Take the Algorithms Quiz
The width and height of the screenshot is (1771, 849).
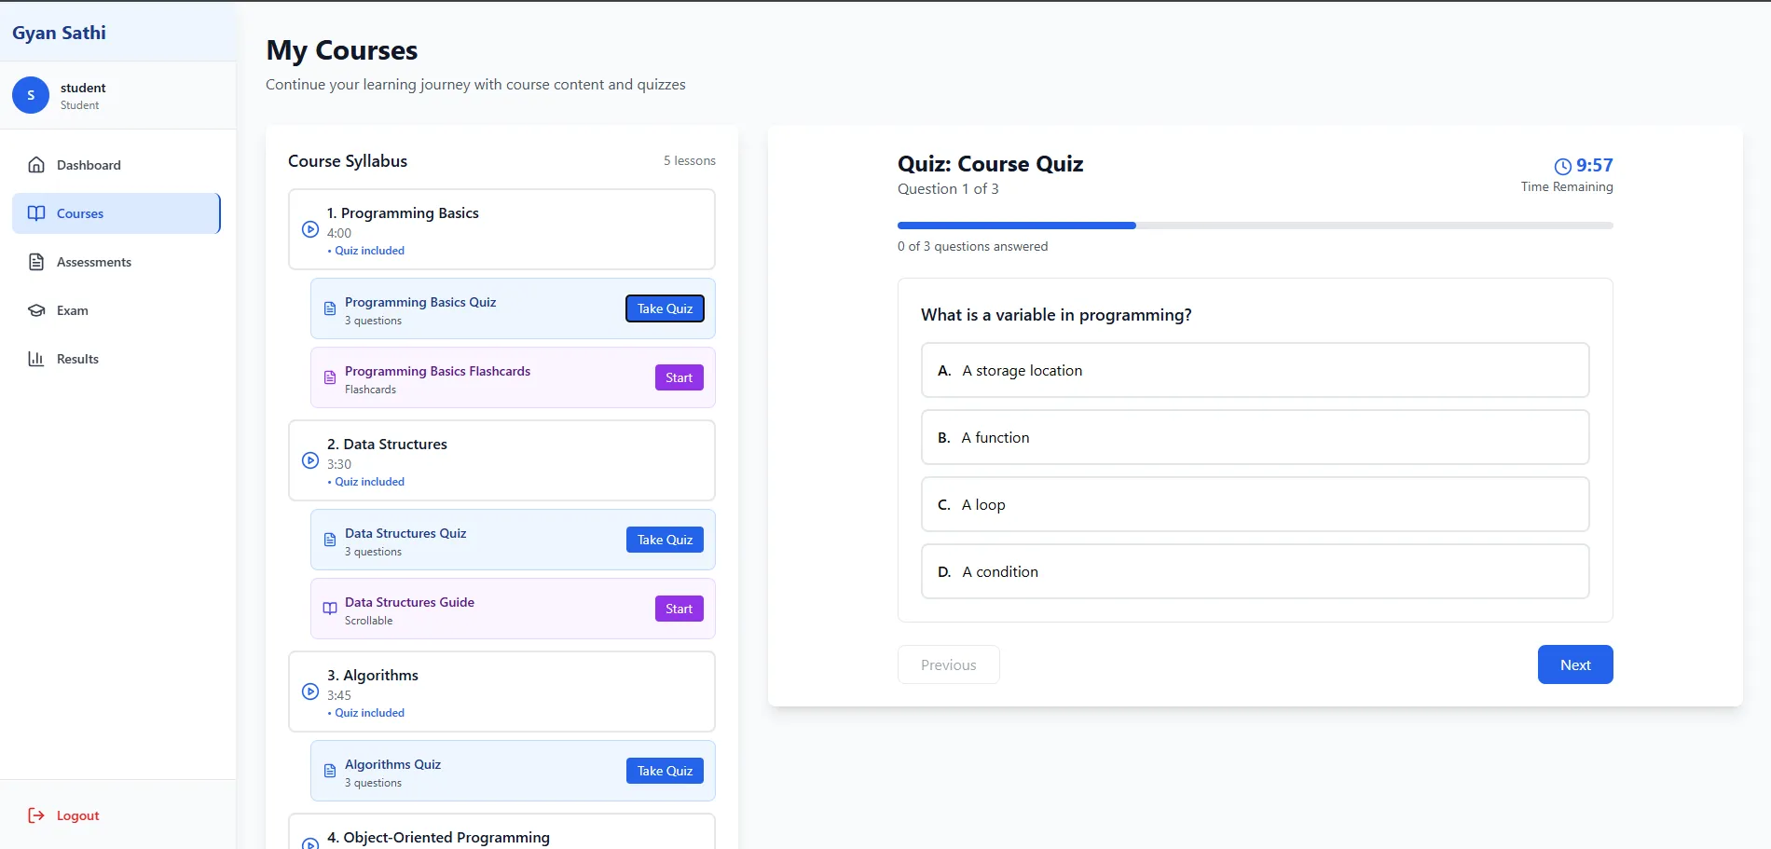click(665, 771)
